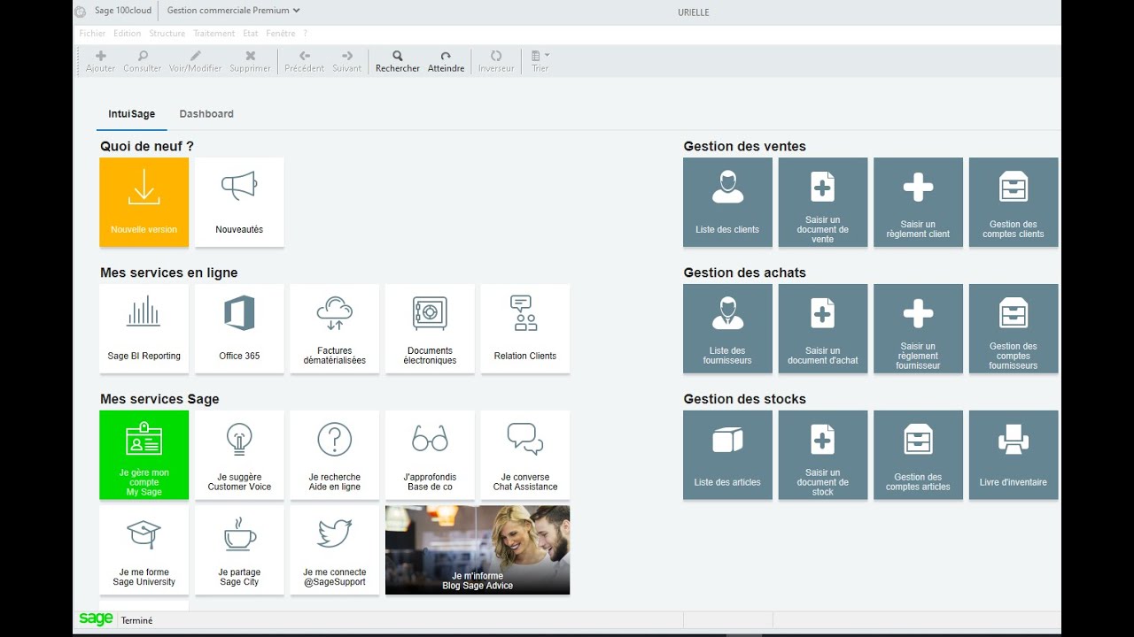Open Saisir un règlement fournisseur tile

[918, 328]
